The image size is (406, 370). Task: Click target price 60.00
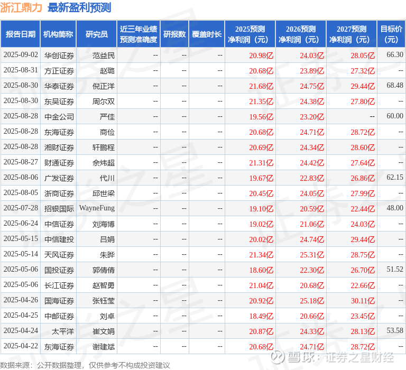(395, 116)
